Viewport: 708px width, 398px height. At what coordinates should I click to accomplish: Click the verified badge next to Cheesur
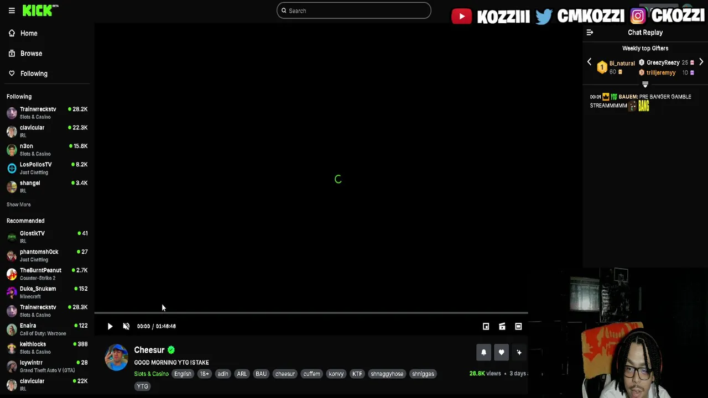[x=171, y=350]
